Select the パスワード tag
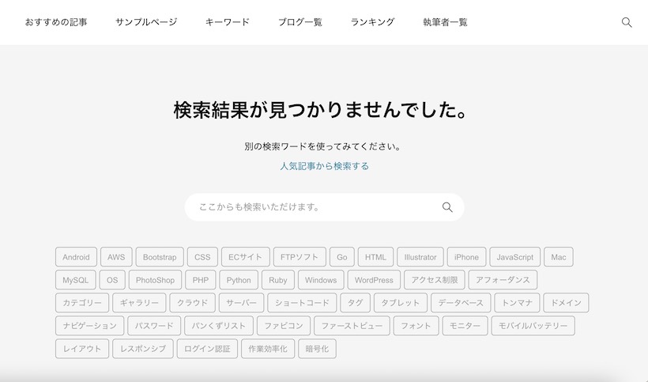648x382 pixels. (154, 326)
